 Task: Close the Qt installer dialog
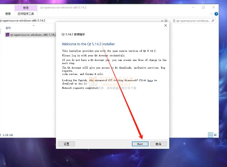point(166,25)
